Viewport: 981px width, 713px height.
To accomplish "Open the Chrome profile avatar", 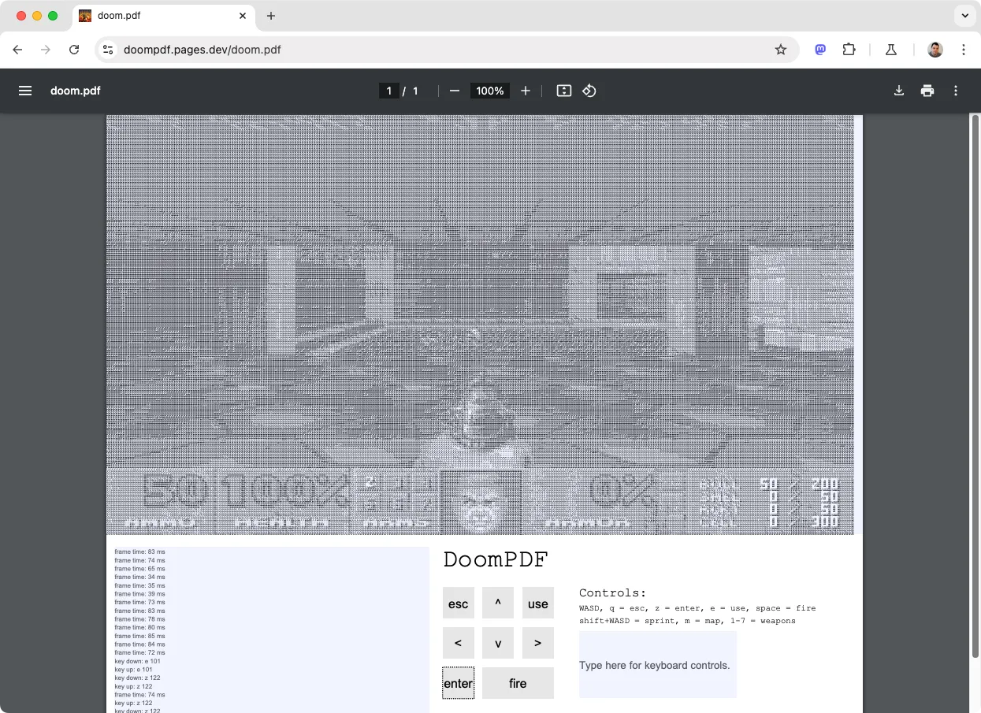I will pos(935,49).
